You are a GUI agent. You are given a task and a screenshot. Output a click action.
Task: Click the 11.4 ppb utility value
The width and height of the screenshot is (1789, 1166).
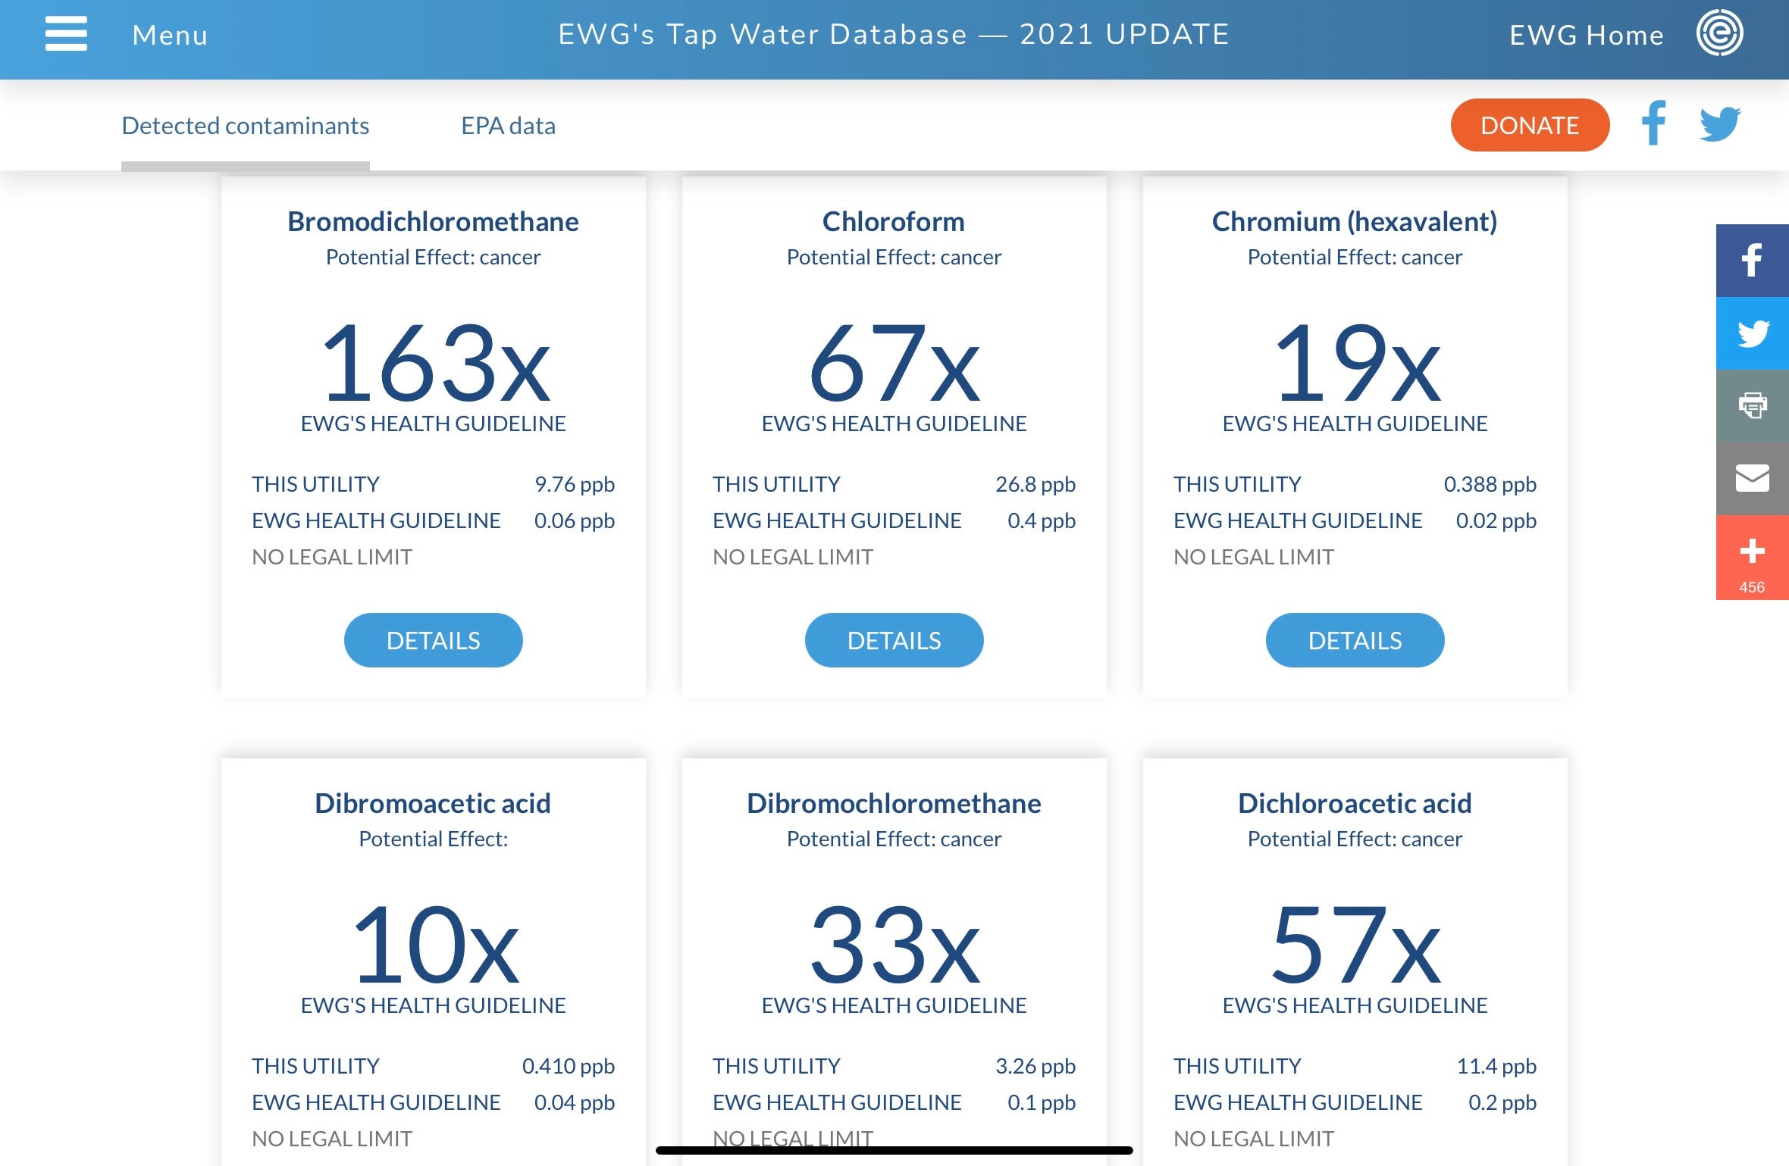[x=1496, y=1066]
